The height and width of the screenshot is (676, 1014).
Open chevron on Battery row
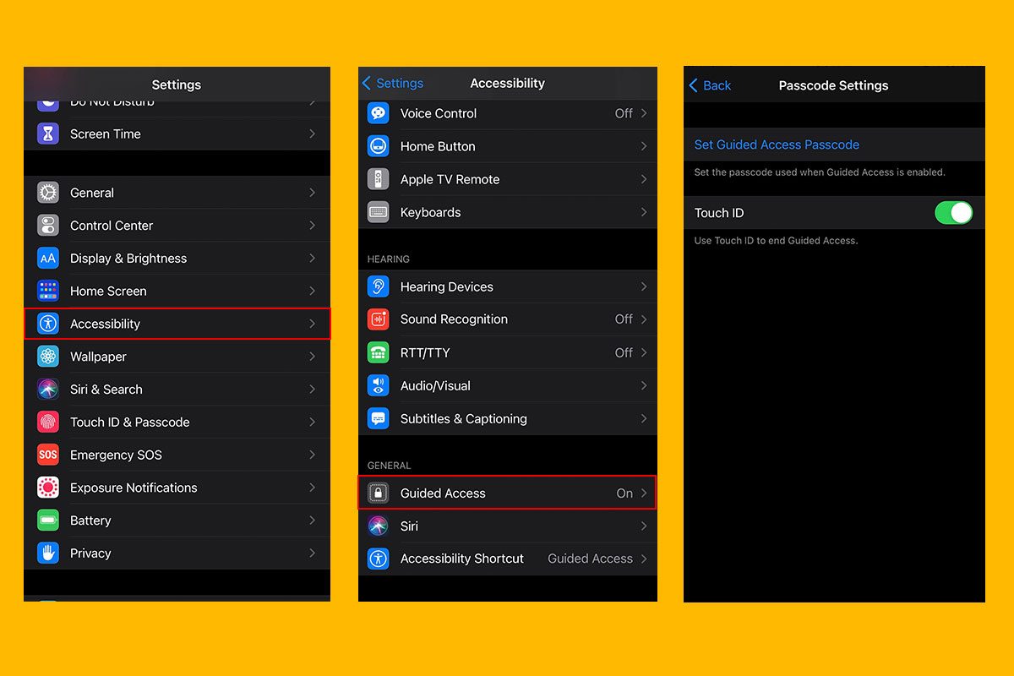pyautogui.click(x=312, y=521)
